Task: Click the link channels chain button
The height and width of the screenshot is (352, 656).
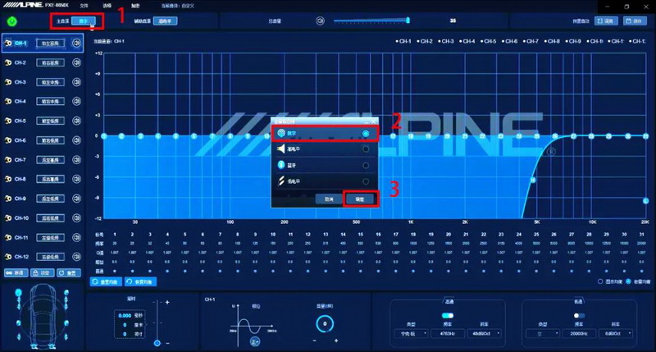Action: 16,273
